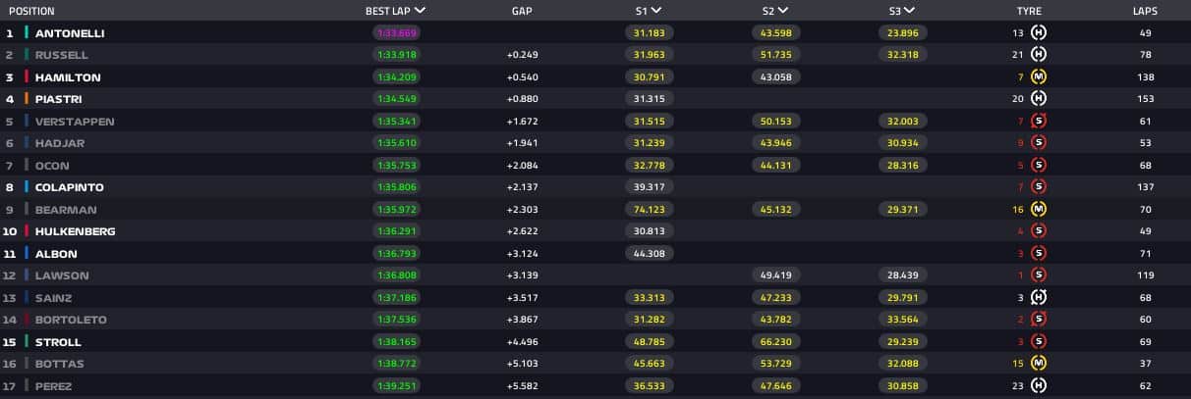This screenshot has width=1191, height=399.
Task: Click Perez's gap value +5.582
Action: (522, 386)
